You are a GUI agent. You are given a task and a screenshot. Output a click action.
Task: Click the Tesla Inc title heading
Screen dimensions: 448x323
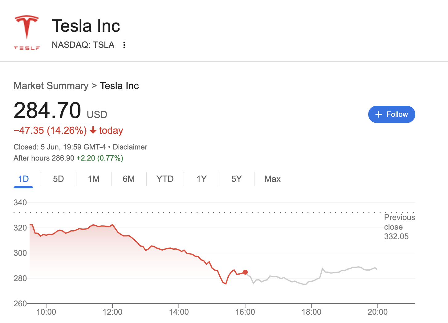click(x=86, y=26)
